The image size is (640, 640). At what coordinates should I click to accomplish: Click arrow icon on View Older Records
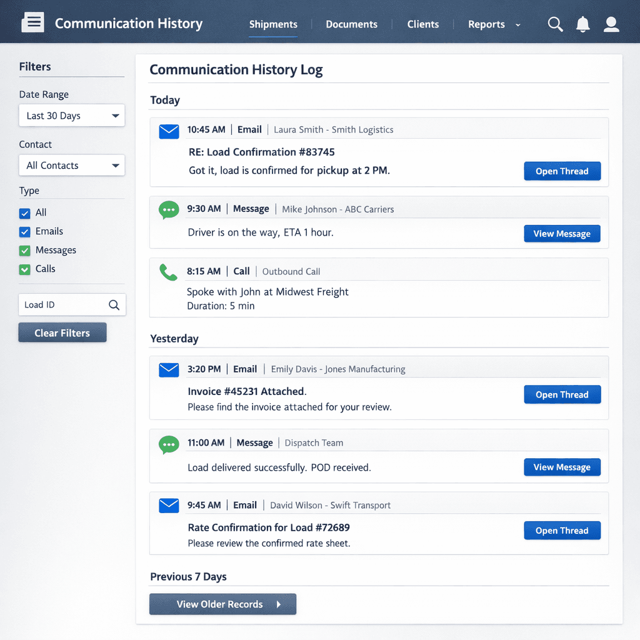279,604
